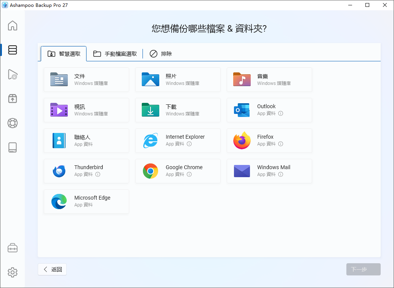This screenshot has height=288, width=394.
Task: Show info for Thunderbird App 資料
Action: 98,174
